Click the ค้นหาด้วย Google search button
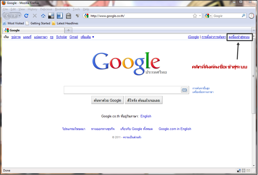The width and height of the screenshot is (258, 175). pos(107,100)
